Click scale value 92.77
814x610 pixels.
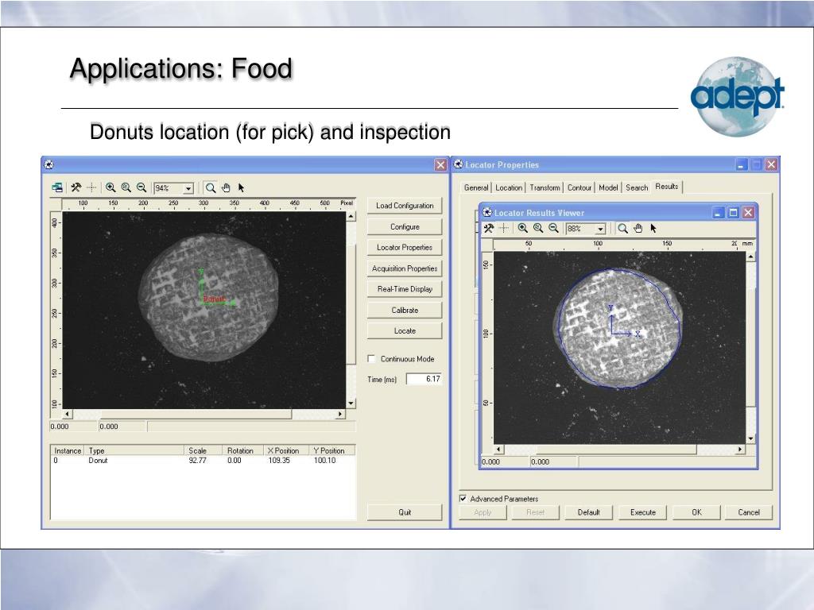197,460
